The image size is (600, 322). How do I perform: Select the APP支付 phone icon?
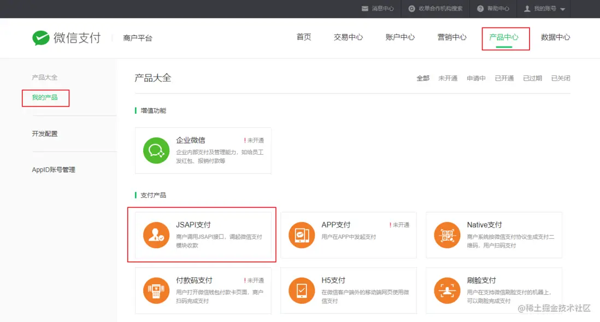(302, 235)
